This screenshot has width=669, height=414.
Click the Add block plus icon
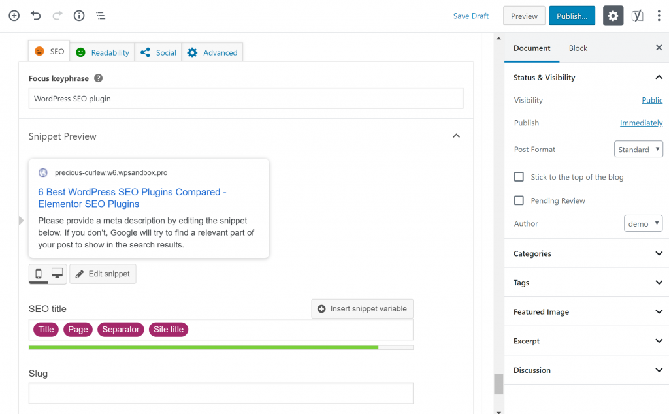click(14, 16)
